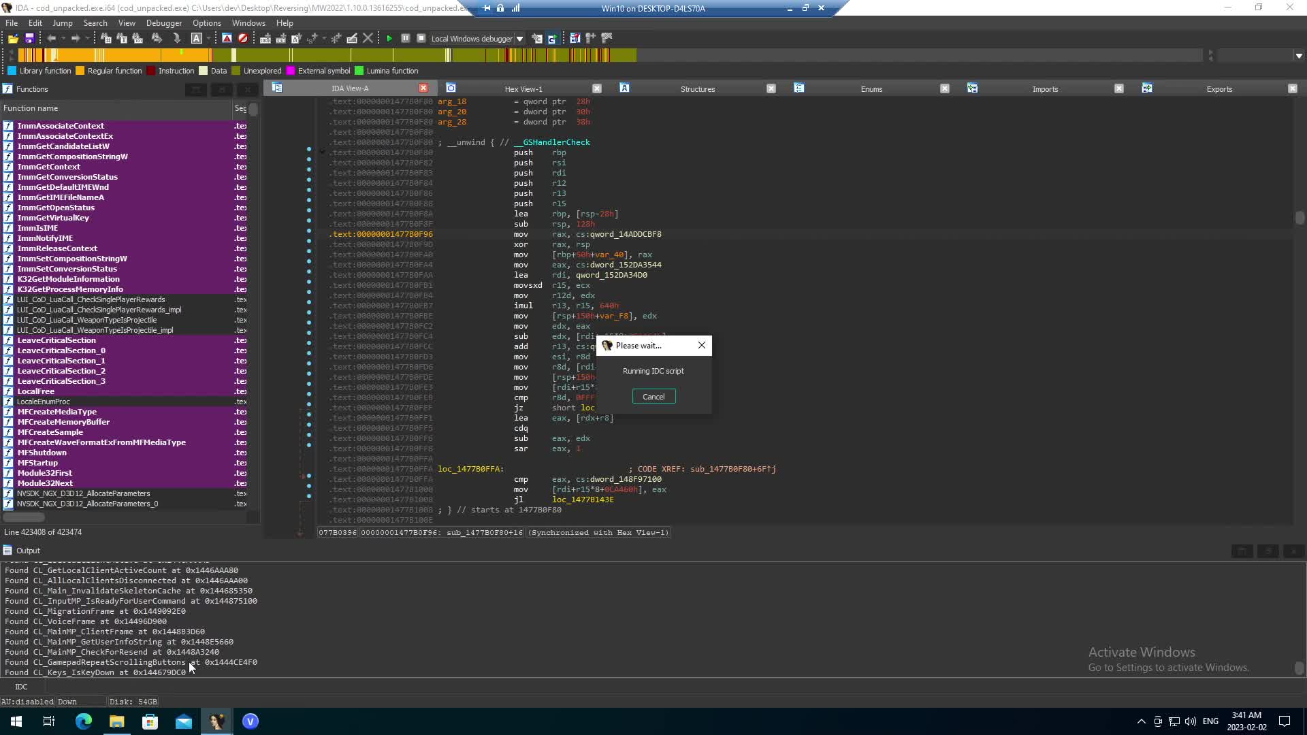
Task: Click the Pause process toolbar icon
Action: (405, 39)
